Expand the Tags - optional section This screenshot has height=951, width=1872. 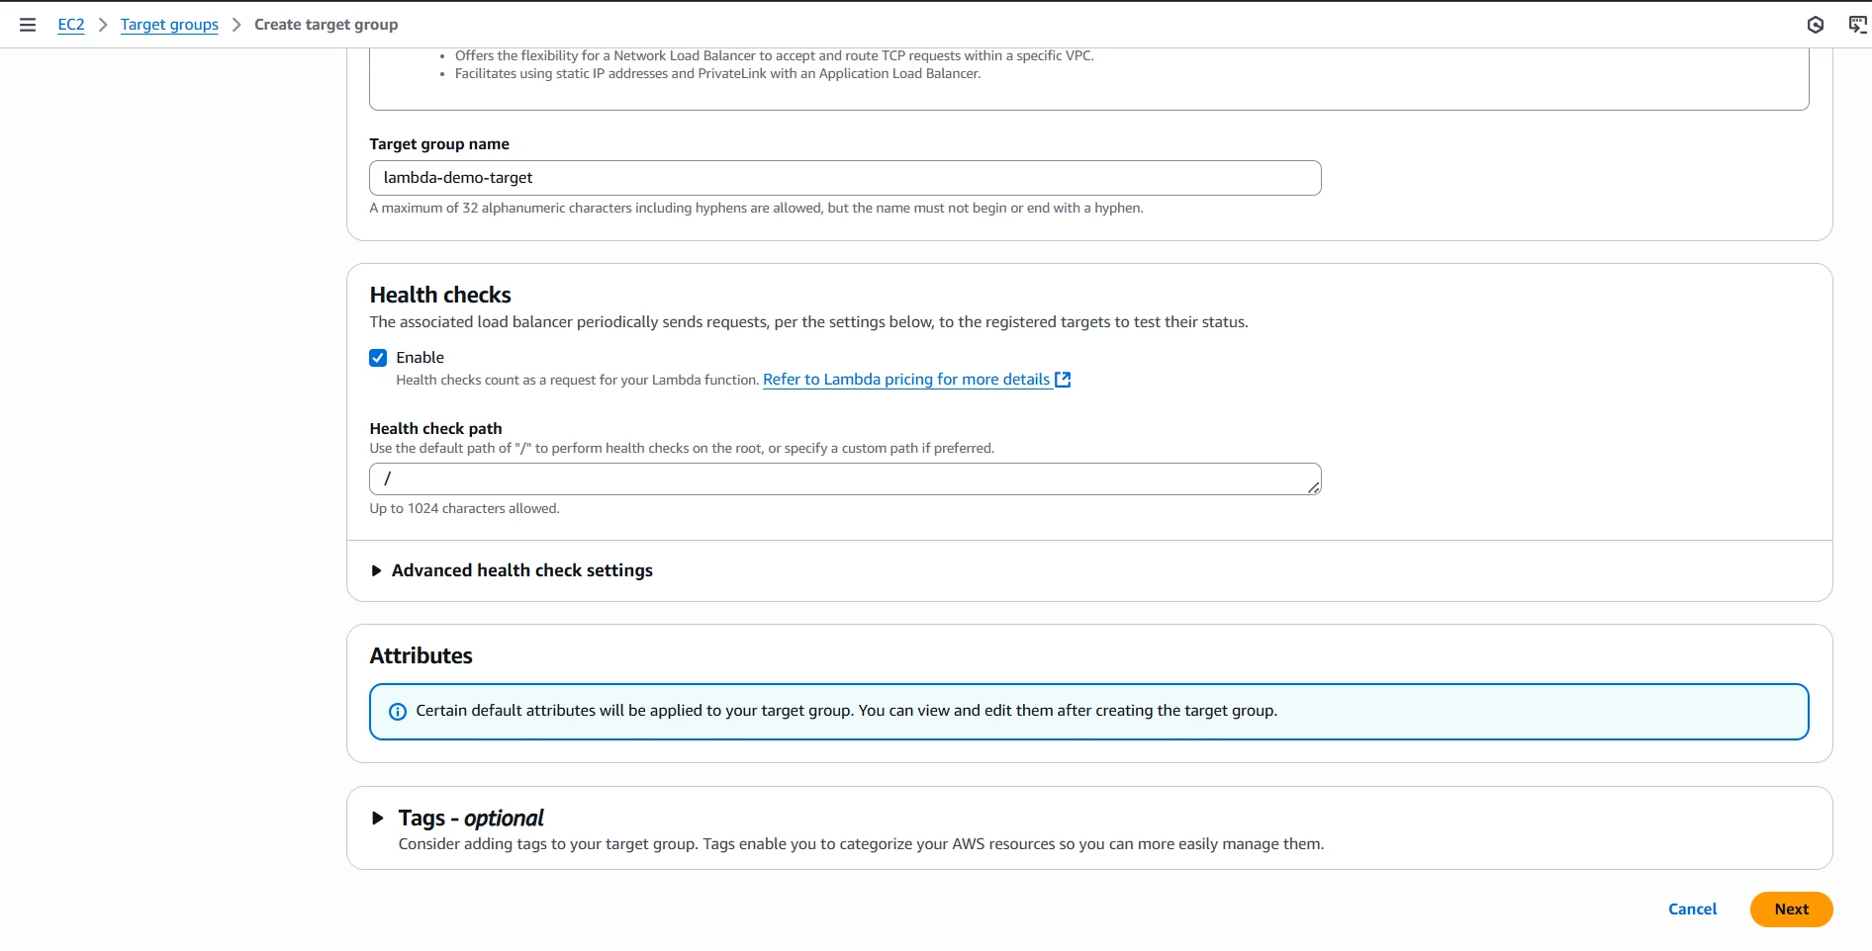377,819
